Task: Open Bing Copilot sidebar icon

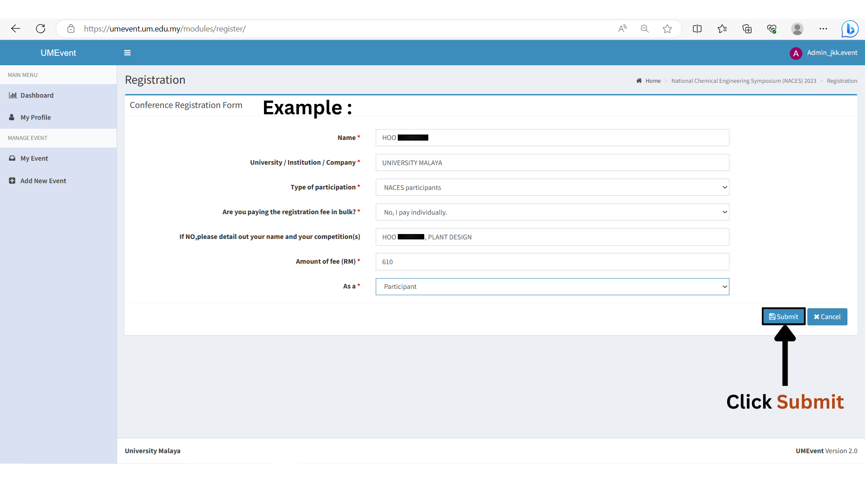Action: coord(850,29)
